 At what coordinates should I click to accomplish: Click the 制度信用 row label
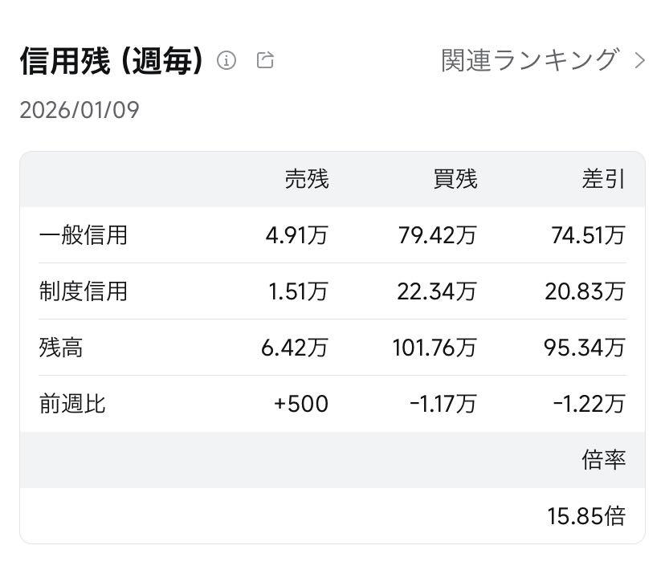[81, 291]
